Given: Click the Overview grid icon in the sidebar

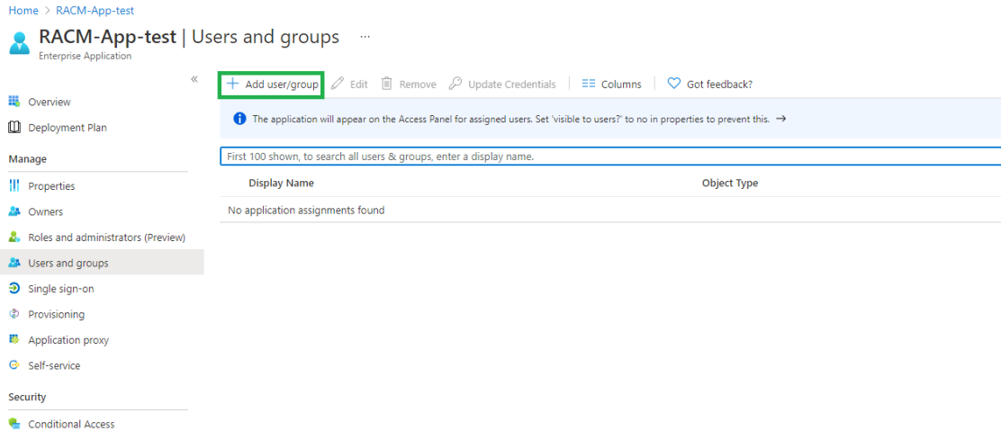Looking at the screenshot, I should [14, 102].
